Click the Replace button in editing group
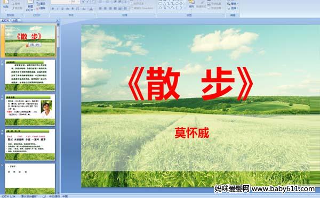Viewport: 320px width, 198px height. click(233, 4)
